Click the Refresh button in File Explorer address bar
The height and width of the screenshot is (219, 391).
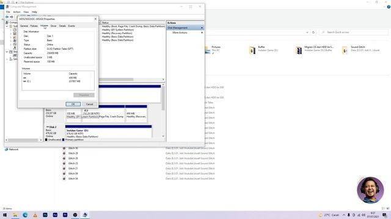coord(313,32)
